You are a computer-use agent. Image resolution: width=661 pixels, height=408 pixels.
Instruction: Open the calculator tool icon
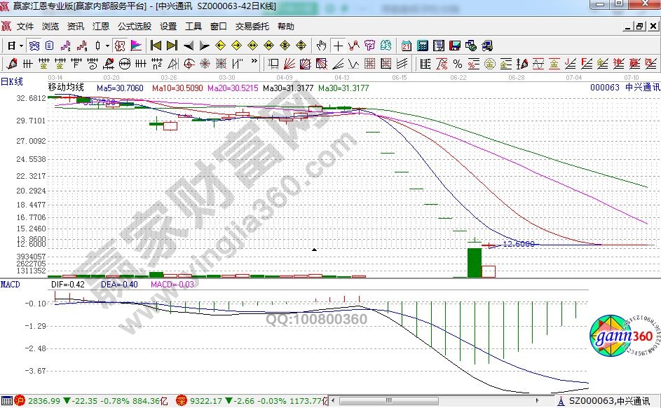pos(423,46)
